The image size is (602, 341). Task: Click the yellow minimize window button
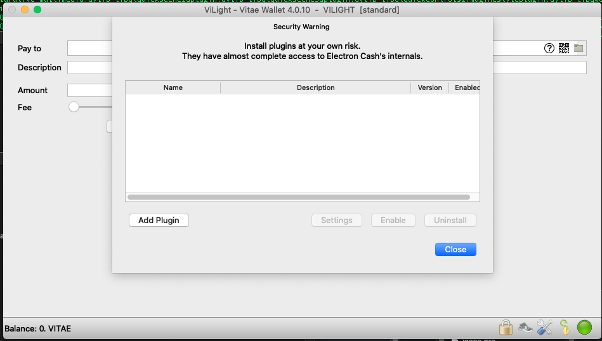[25, 10]
